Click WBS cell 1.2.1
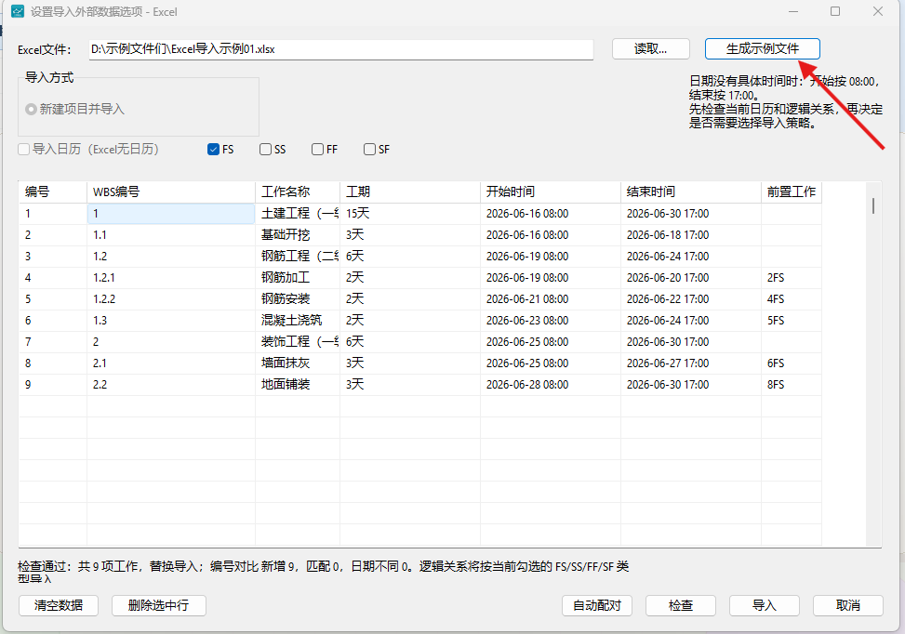The width and height of the screenshot is (905, 634). pos(171,277)
